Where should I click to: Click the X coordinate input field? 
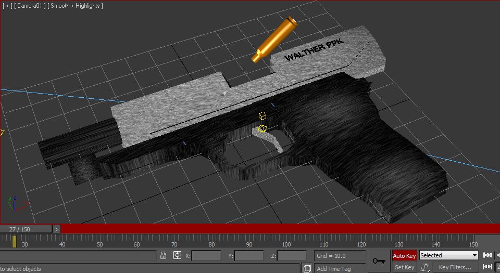pos(206,255)
